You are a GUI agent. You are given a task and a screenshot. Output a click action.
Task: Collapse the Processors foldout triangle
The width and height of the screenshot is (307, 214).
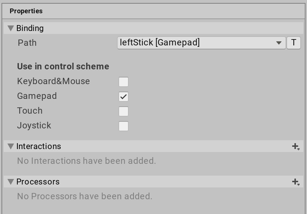[x=10, y=182]
